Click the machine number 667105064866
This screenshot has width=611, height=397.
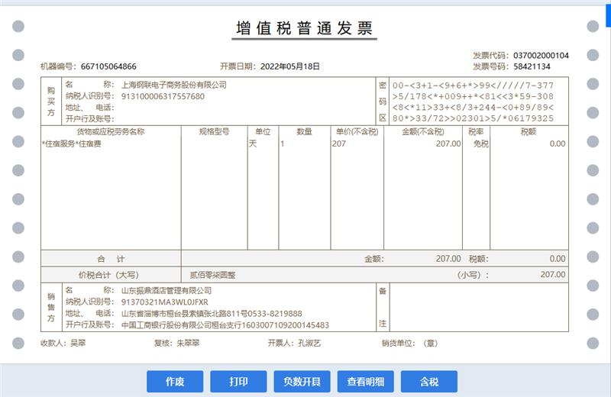click(x=108, y=66)
